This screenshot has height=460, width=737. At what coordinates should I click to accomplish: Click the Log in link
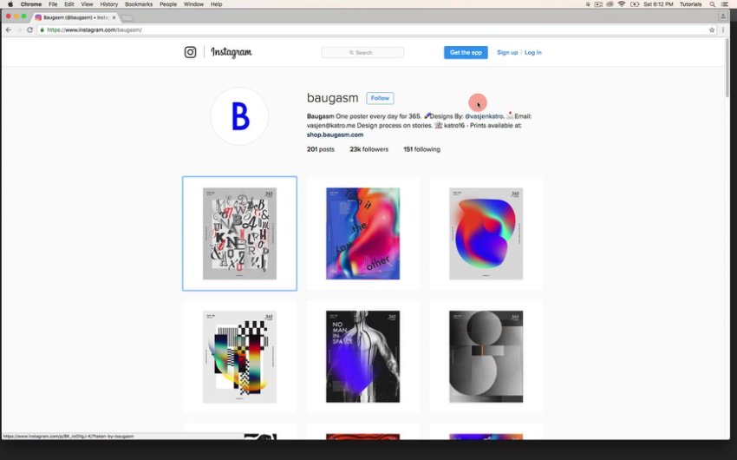[533, 53]
